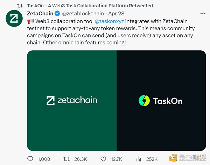Click the zetachain logo in the green panel

coord(72,100)
